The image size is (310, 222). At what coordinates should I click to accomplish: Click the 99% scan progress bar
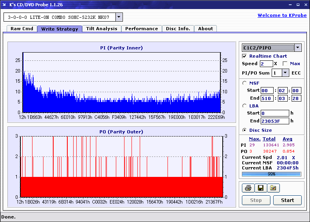tap(271, 174)
